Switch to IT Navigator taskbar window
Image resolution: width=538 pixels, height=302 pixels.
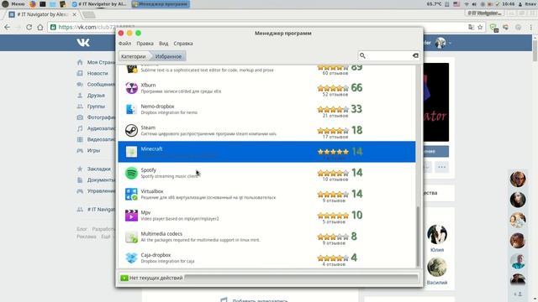(x=99, y=4)
